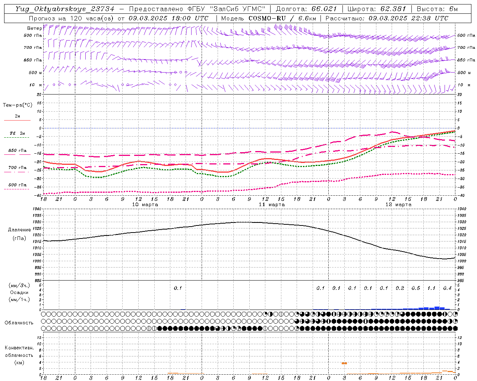This screenshot has height=381, width=477.
Task: Click the "12 марта" date label
Action: pyautogui.click(x=398, y=205)
